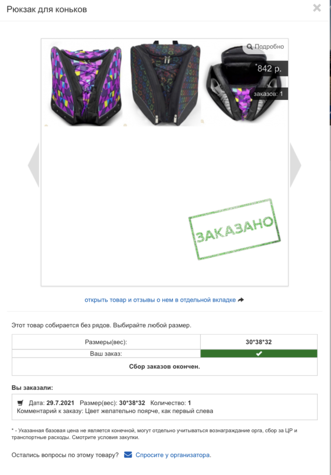Viewport: 331px width, 475px height.
Task: Click the magnifier icon next to Подробно
Action: point(249,46)
